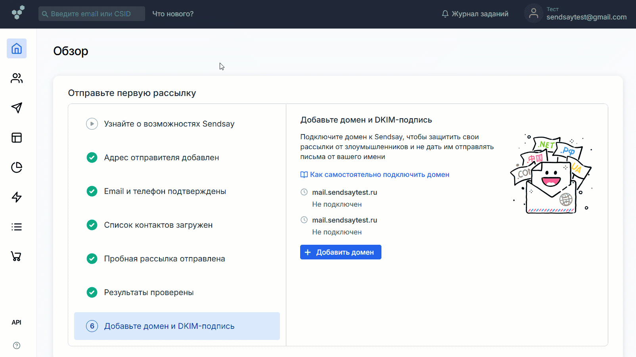The width and height of the screenshot is (636, 357).
Task: Select step Добавьте домен и DKIM-подпись
Action: coord(177,326)
